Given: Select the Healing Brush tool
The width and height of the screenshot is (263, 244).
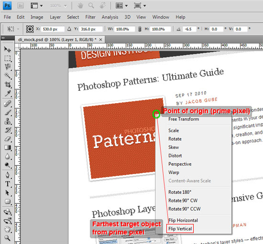Looking at the screenshot, I should pyautogui.click(x=8, y=104).
